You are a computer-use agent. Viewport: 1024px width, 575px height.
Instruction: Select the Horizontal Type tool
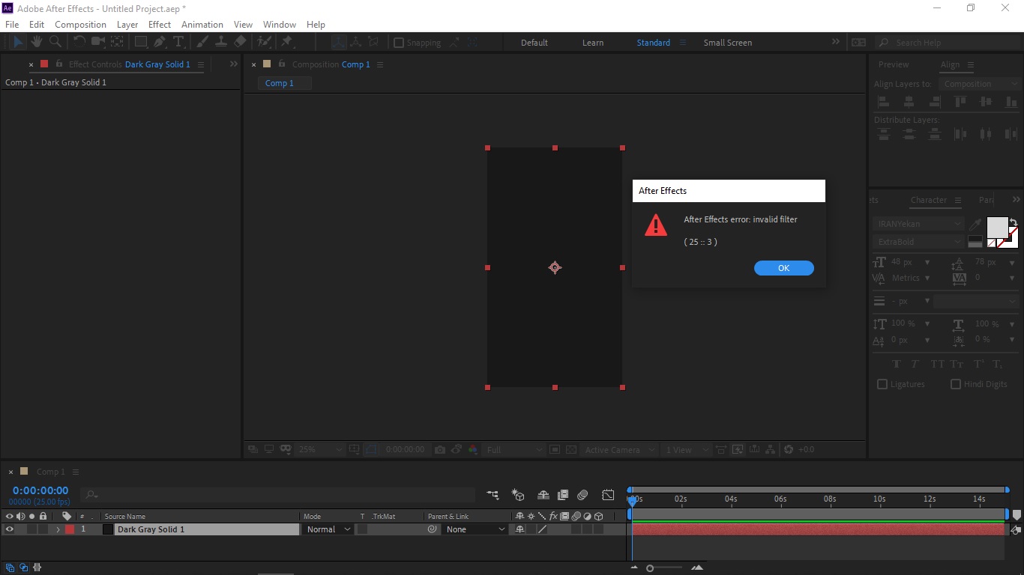[178, 42]
